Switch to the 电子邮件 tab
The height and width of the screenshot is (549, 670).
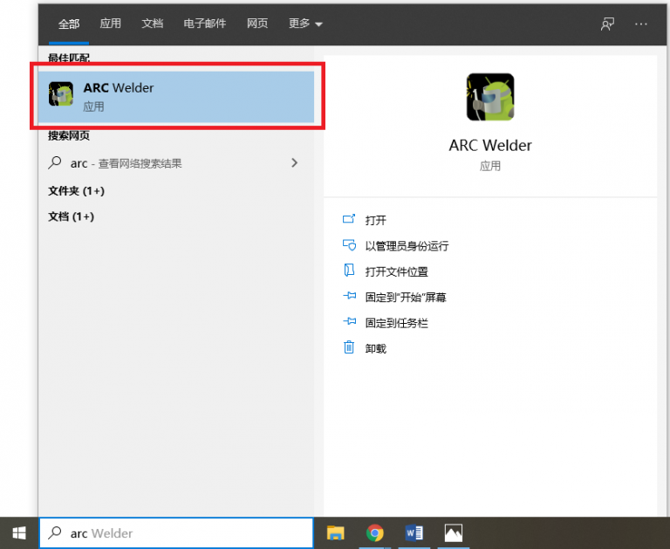click(x=205, y=24)
